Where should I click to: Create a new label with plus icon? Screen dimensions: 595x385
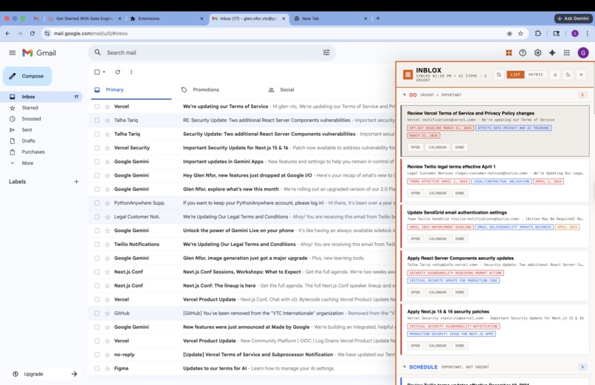click(76, 182)
